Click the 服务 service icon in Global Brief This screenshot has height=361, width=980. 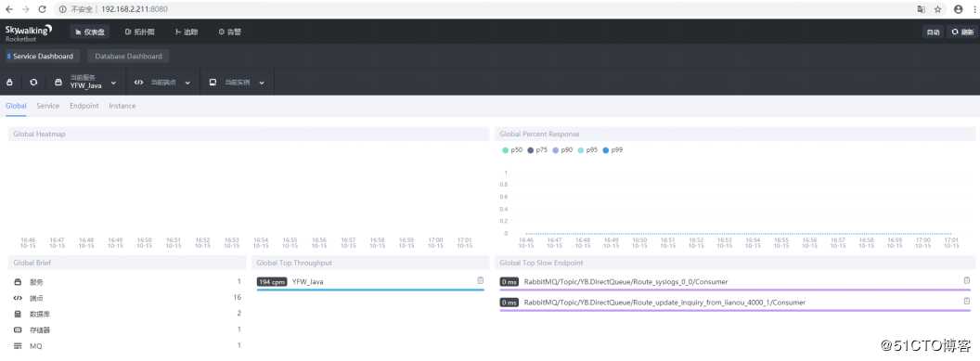[18, 282]
